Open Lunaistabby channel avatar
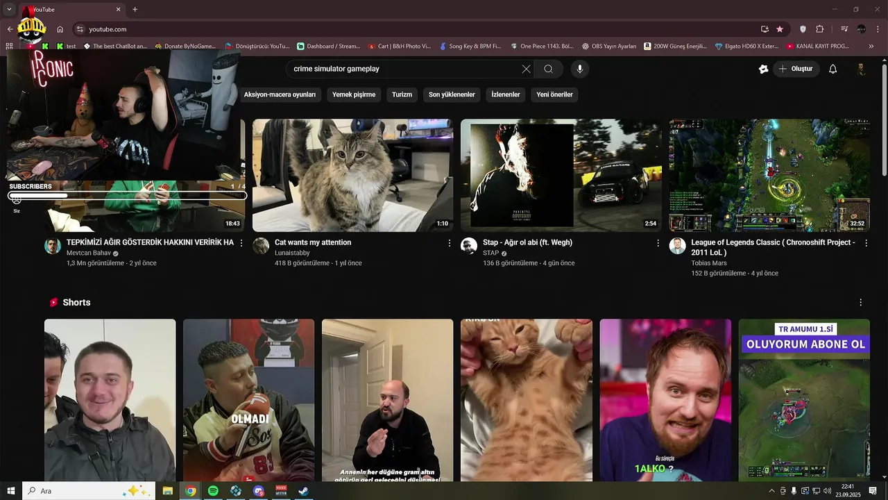This screenshot has height=500, width=888. tap(261, 246)
